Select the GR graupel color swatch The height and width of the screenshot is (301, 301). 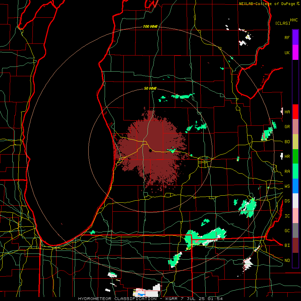pos(295,127)
